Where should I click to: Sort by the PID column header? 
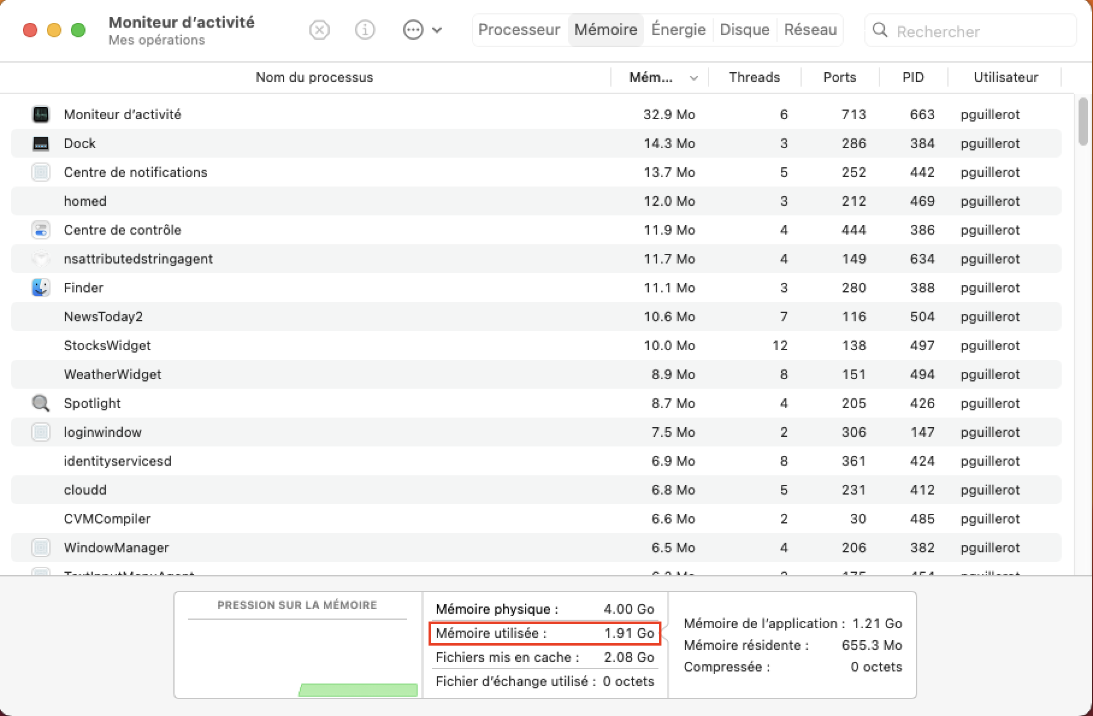(x=912, y=77)
